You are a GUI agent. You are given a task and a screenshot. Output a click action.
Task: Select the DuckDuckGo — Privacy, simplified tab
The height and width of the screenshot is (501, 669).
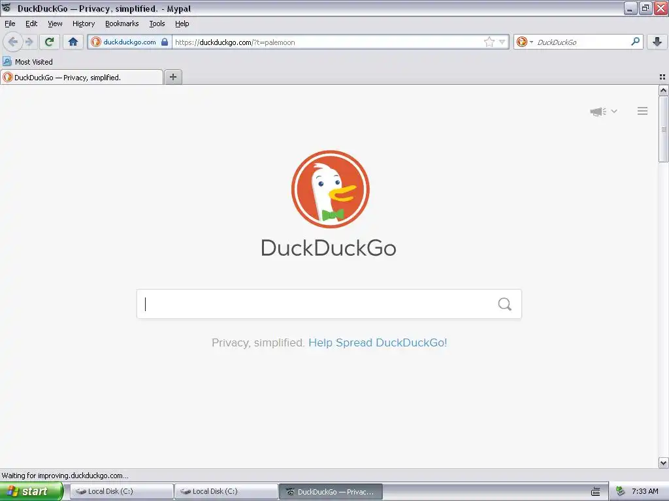click(x=82, y=77)
